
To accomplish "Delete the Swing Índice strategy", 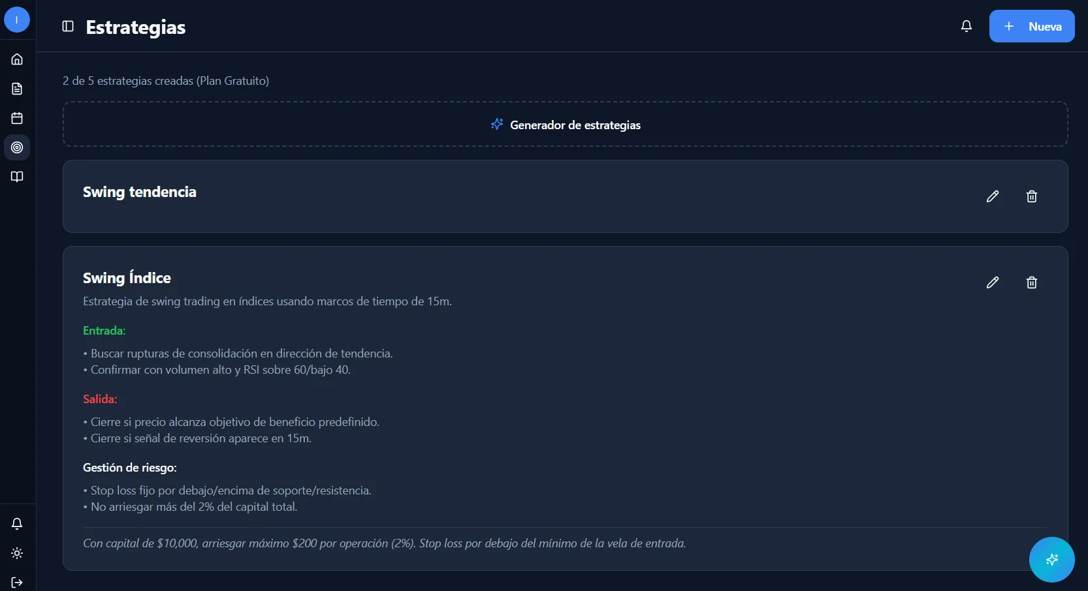I will pos(1032,282).
